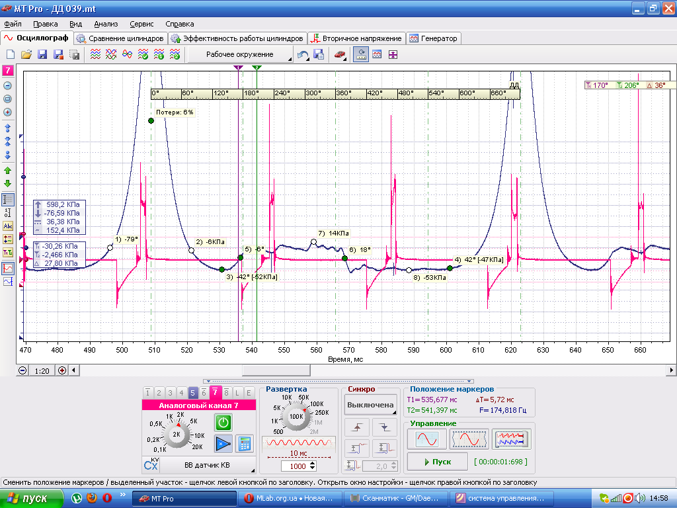Click the Пуск start button

pyautogui.click(x=438, y=462)
